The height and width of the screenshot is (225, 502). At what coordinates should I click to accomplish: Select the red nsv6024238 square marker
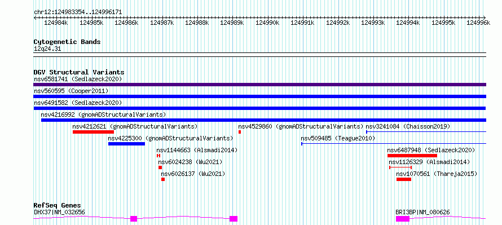(x=160, y=167)
